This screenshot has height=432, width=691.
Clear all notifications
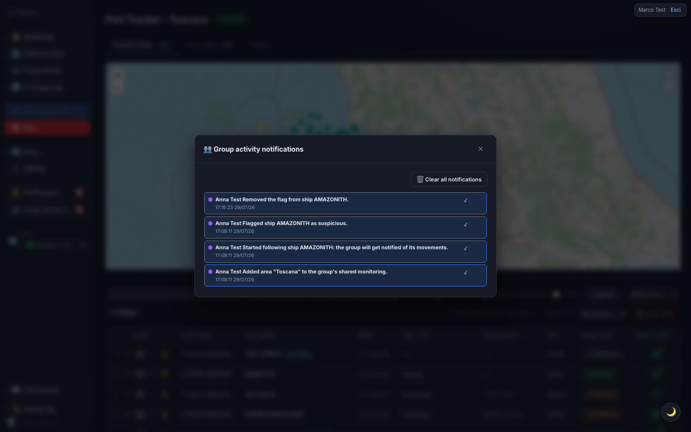[x=449, y=179]
